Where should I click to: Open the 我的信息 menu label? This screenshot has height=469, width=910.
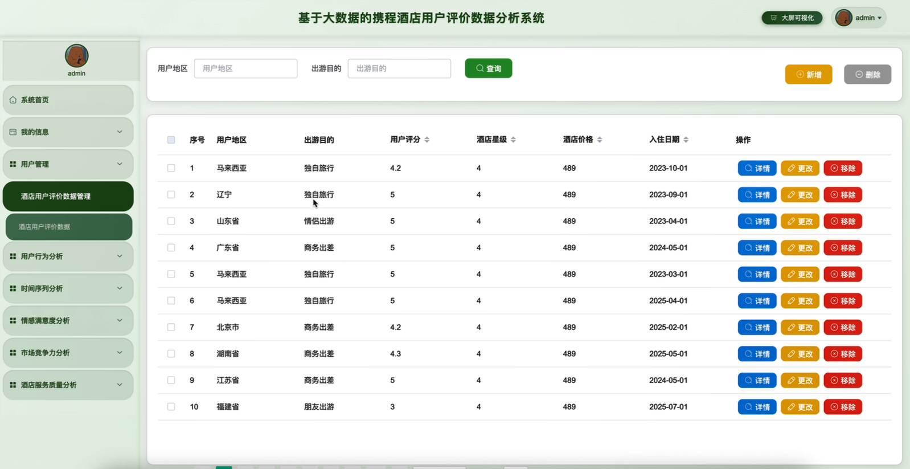(35, 132)
